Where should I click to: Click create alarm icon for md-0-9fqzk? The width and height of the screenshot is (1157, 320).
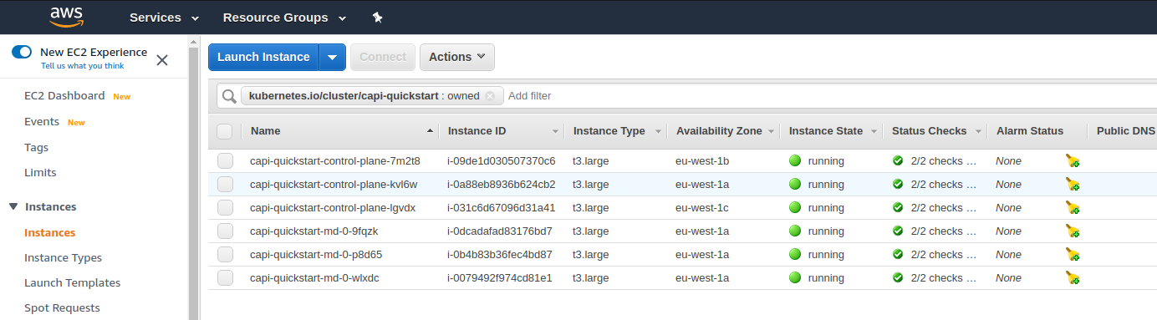1073,231
